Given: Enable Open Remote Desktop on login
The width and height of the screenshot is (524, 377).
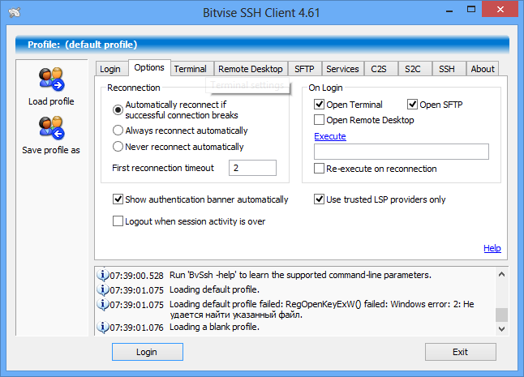Looking at the screenshot, I should [x=320, y=120].
